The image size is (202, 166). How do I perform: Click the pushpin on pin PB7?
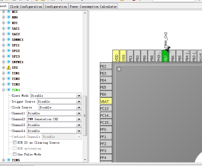pos(168,49)
